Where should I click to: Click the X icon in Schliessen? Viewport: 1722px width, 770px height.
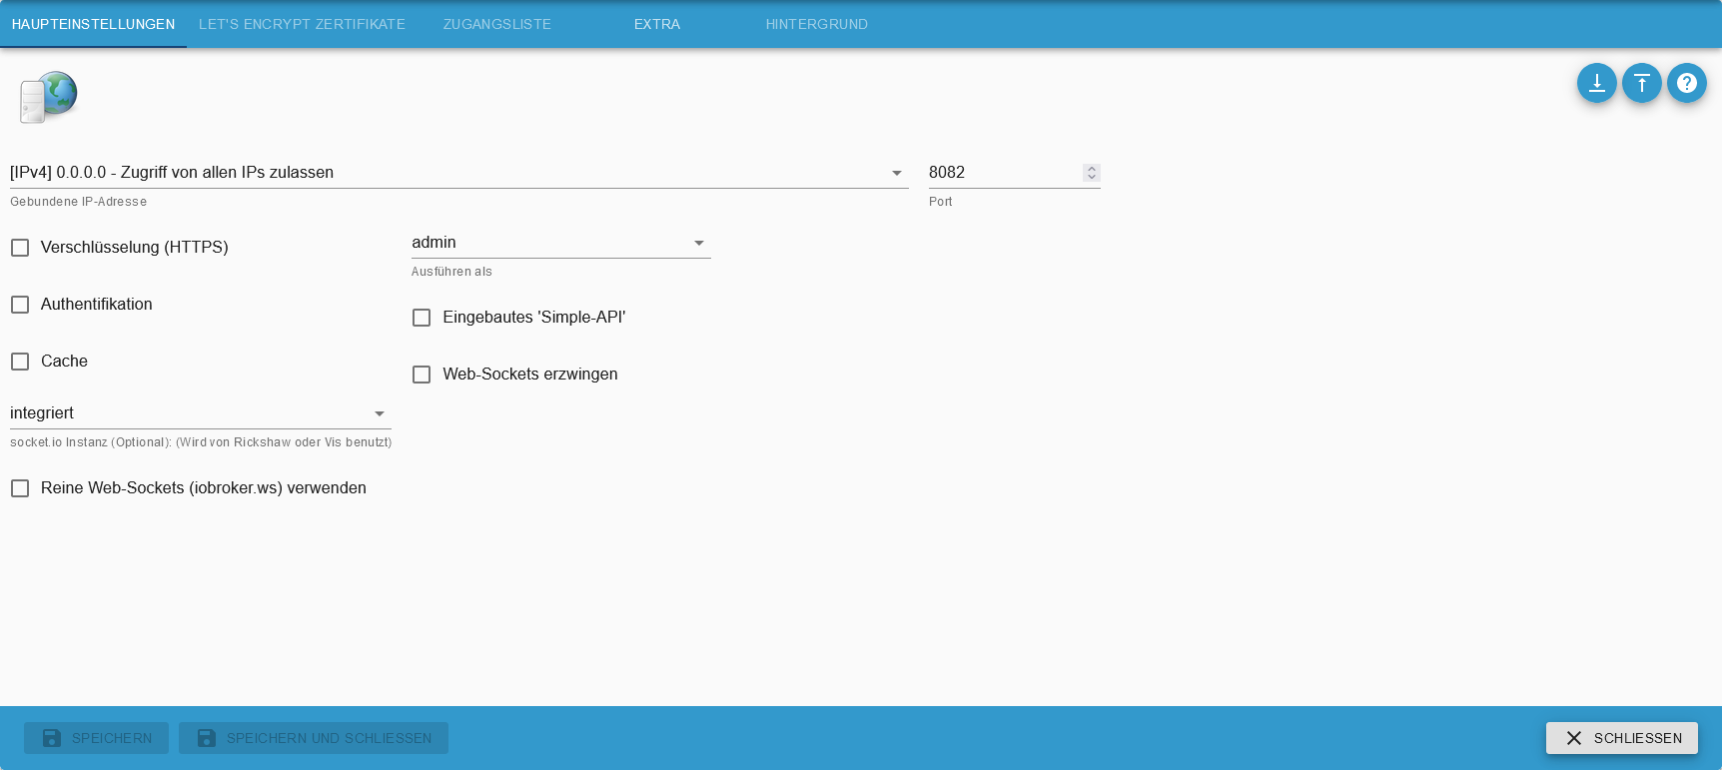coord(1573,738)
